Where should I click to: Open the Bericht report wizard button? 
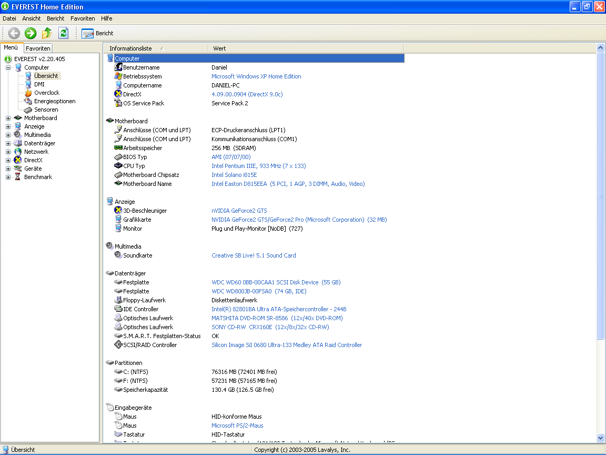97,33
